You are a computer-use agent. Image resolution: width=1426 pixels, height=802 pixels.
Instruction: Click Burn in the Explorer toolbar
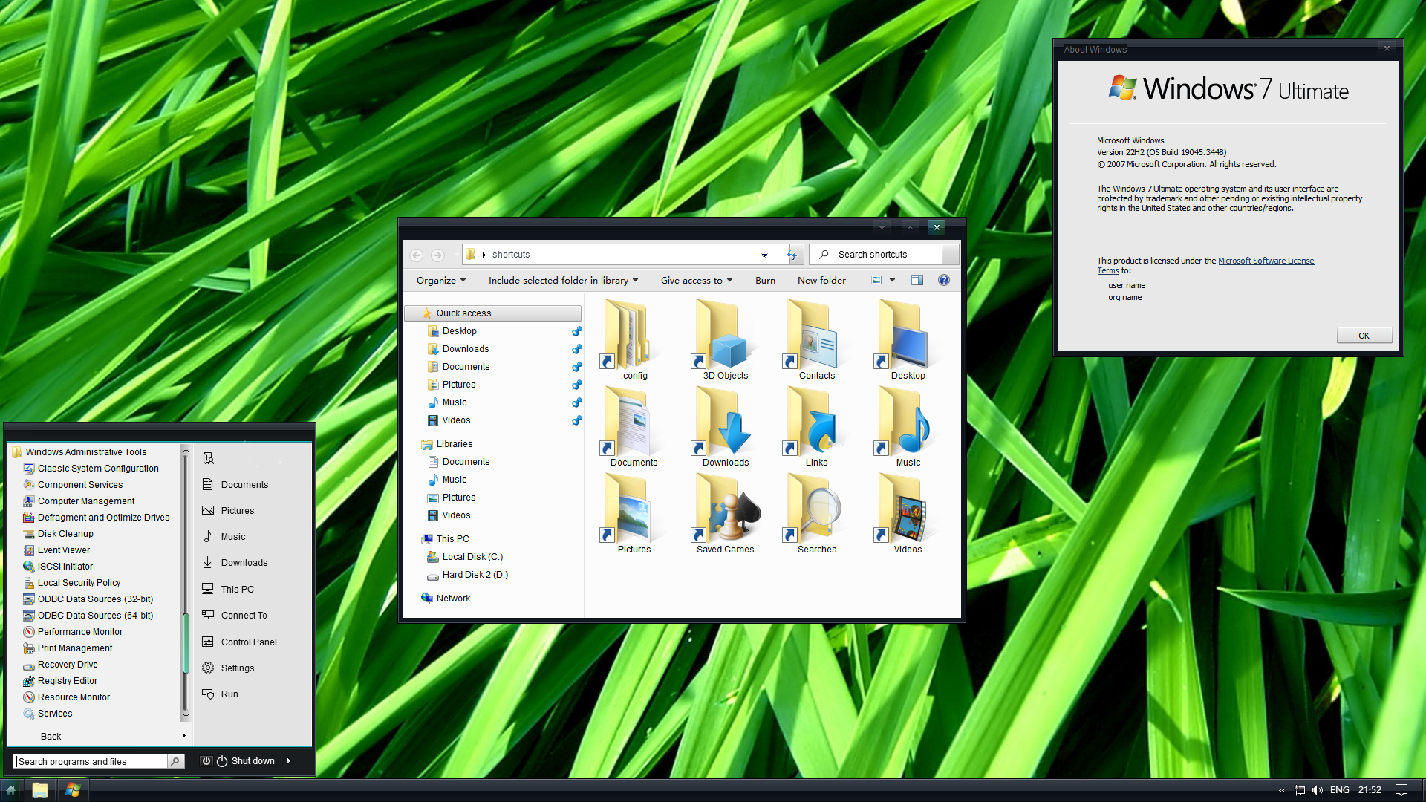pyautogui.click(x=765, y=281)
